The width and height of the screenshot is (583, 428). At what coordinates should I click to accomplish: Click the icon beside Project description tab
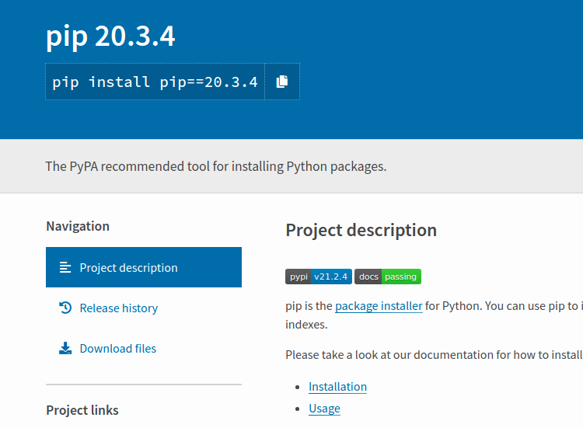pyautogui.click(x=65, y=267)
